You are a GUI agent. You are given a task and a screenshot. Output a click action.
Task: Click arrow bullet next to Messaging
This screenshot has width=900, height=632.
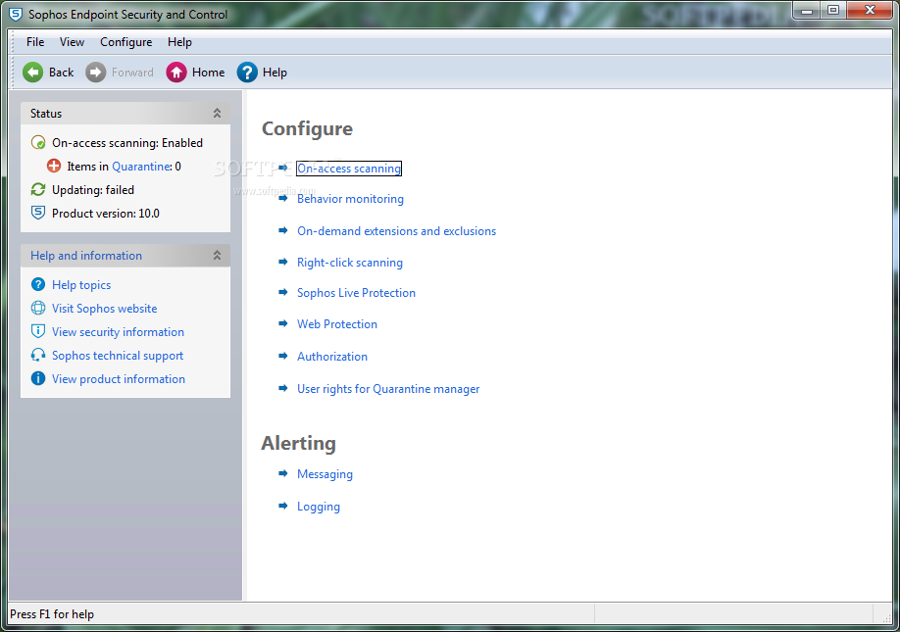pos(283,473)
